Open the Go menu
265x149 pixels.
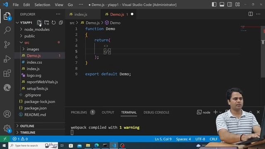(x=70, y=5)
